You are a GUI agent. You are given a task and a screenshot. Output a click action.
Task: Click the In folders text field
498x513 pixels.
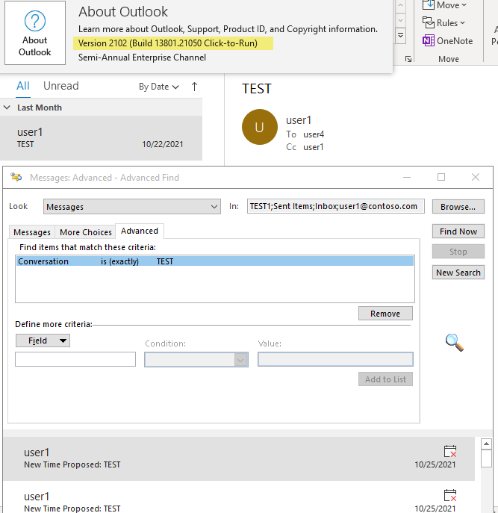335,206
